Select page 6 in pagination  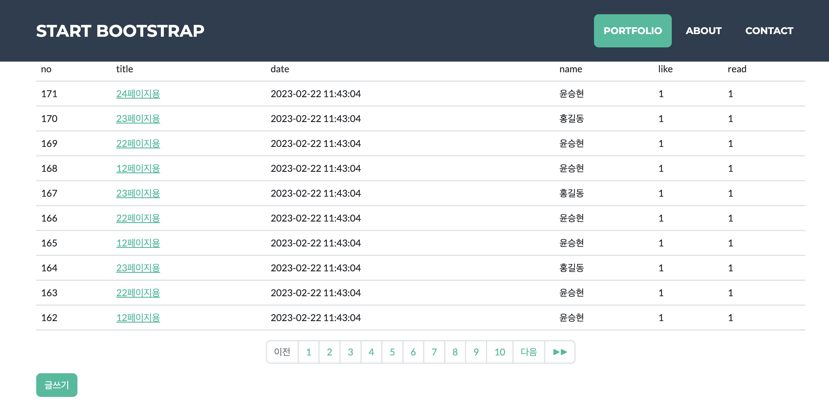[413, 352]
